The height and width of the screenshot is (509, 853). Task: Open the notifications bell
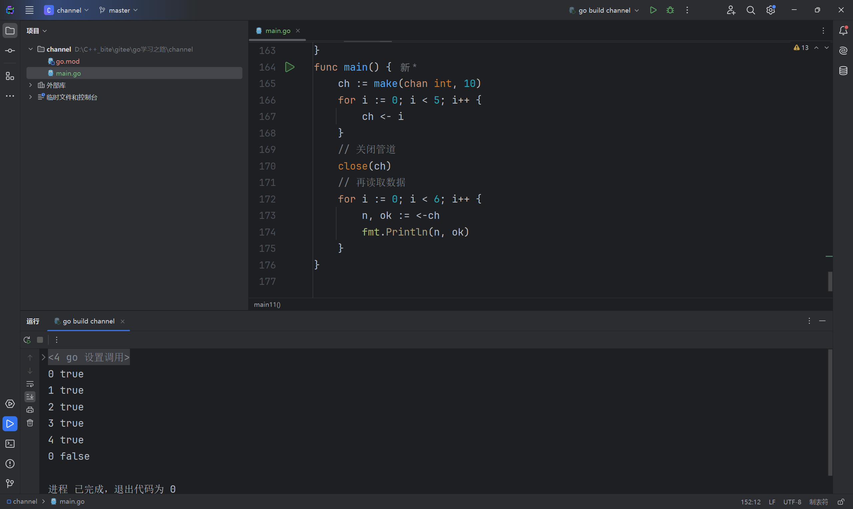click(x=843, y=31)
